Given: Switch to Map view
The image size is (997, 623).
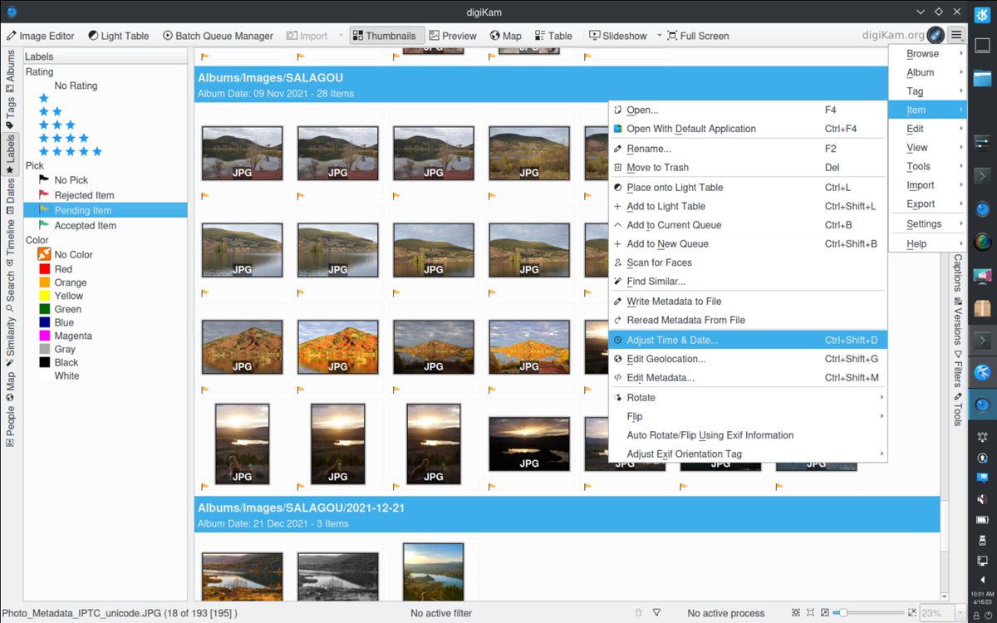Looking at the screenshot, I should [x=505, y=36].
